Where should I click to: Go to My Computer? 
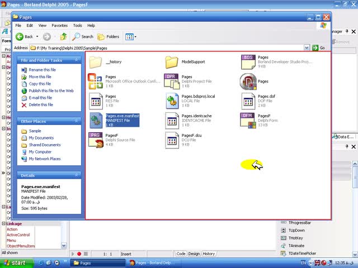tap(40, 152)
